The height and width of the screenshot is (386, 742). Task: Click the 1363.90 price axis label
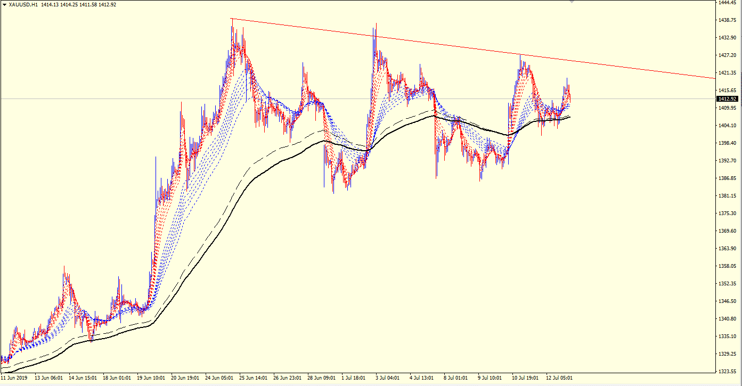tap(727, 249)
